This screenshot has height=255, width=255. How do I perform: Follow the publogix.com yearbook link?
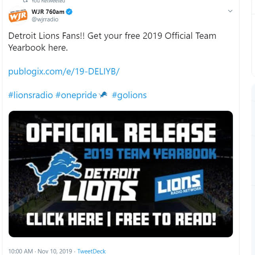point(64,71)
